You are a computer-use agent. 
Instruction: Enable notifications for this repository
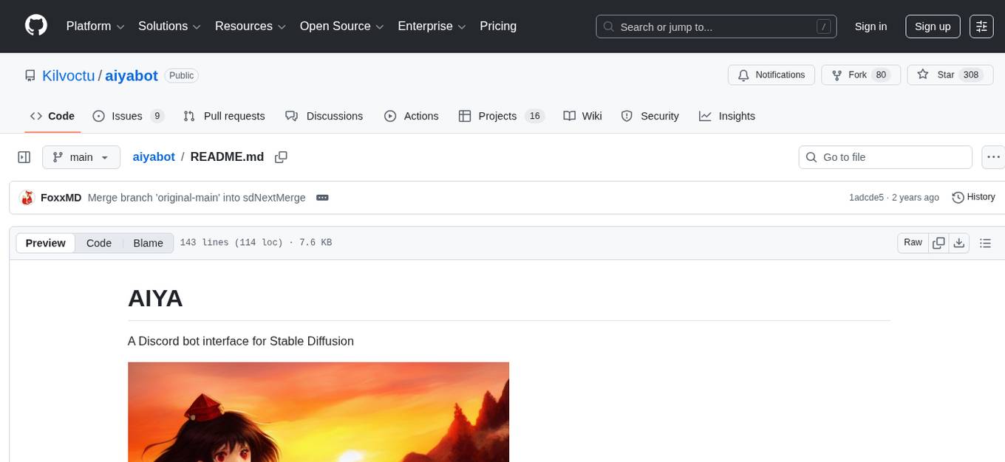(771, 75)
